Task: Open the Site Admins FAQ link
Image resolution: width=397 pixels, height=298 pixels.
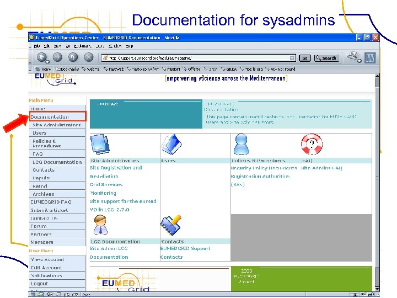Action: (x=321, y=168)
